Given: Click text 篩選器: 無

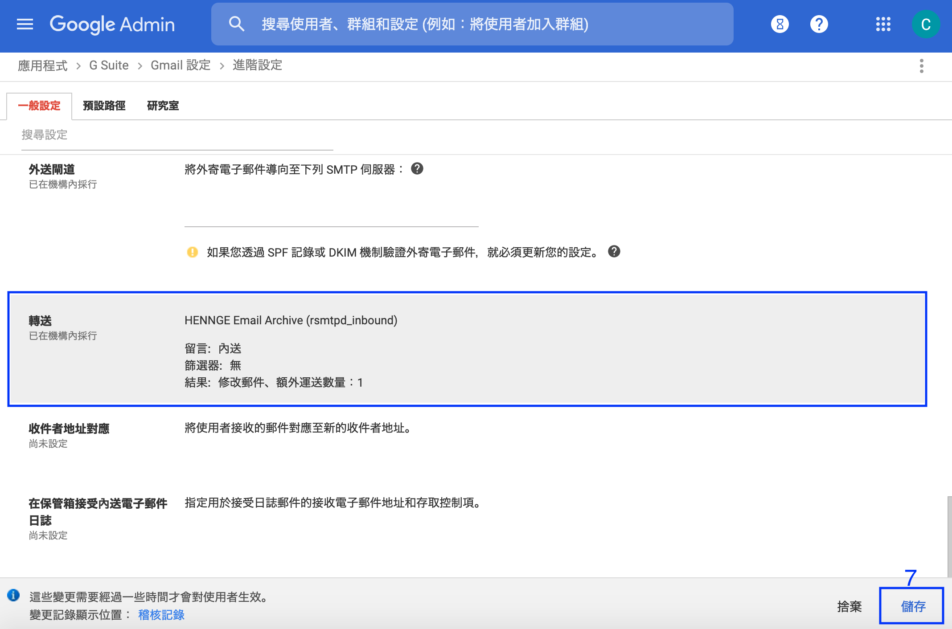Looking at the screenshot, I should coord(213,366).
